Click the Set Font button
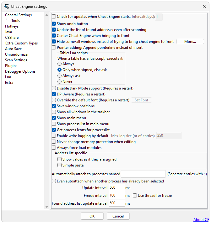This screenshot has width=211, height=225. pyautogui.click(x=141, y=100)
